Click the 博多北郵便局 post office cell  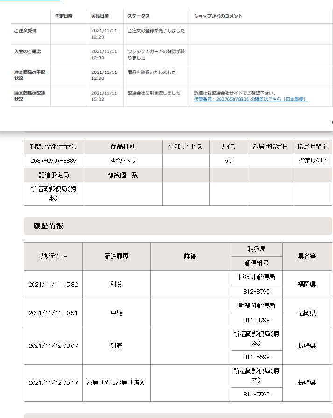(256, 278)
